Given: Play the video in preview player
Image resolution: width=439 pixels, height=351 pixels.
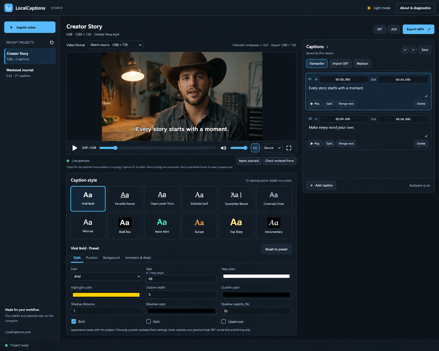Looking at the screenshot, I should point(75,148).
